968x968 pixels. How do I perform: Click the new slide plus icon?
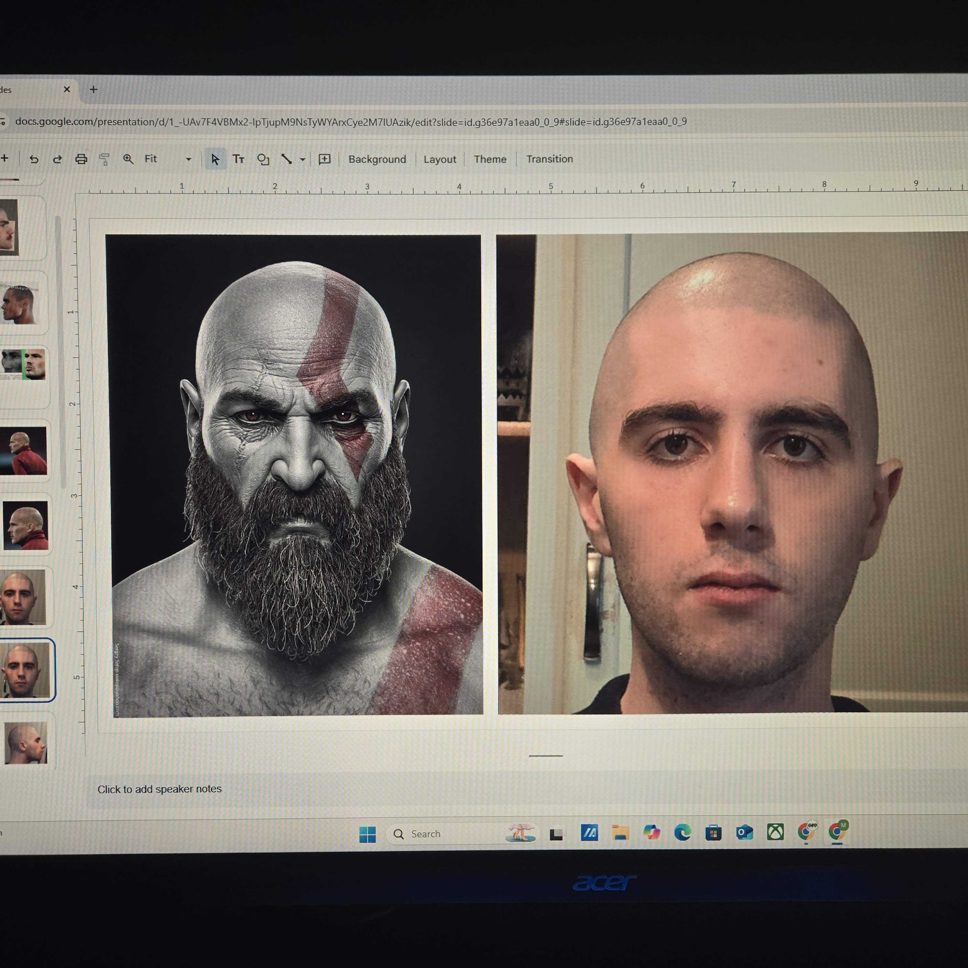tap(5, 158)
